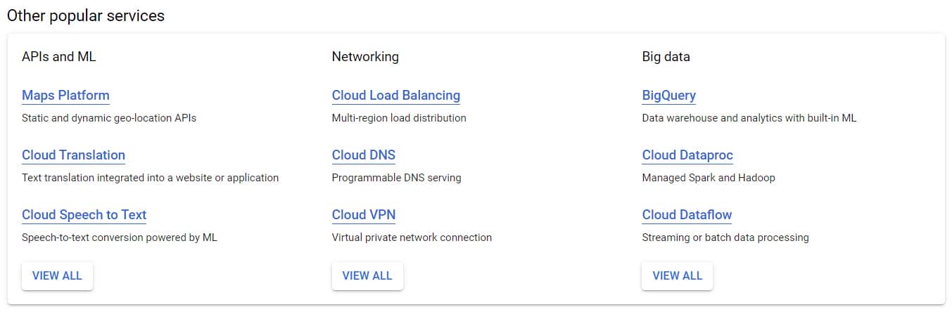Click 'Text translation integrated into a website' description

[150, 178]
